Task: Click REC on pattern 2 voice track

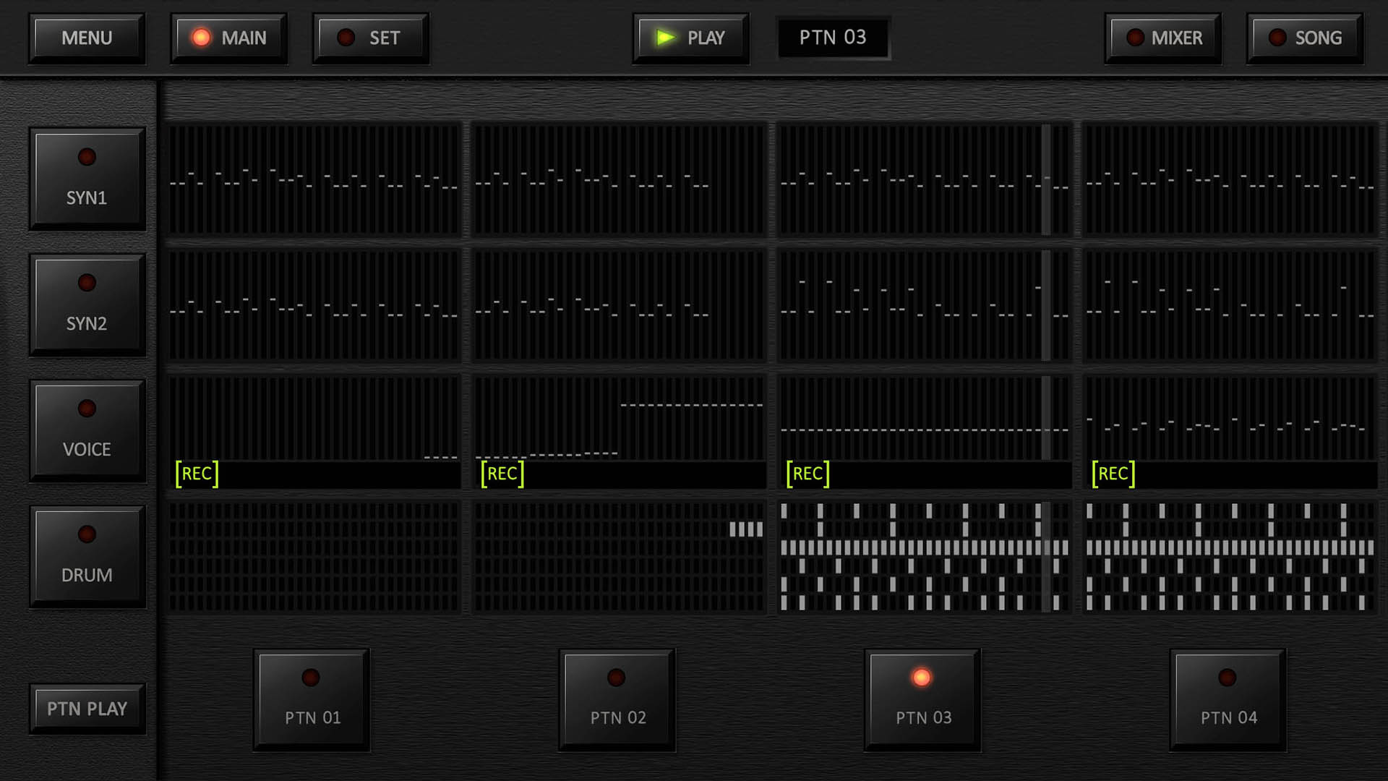Action: point(502,474)
